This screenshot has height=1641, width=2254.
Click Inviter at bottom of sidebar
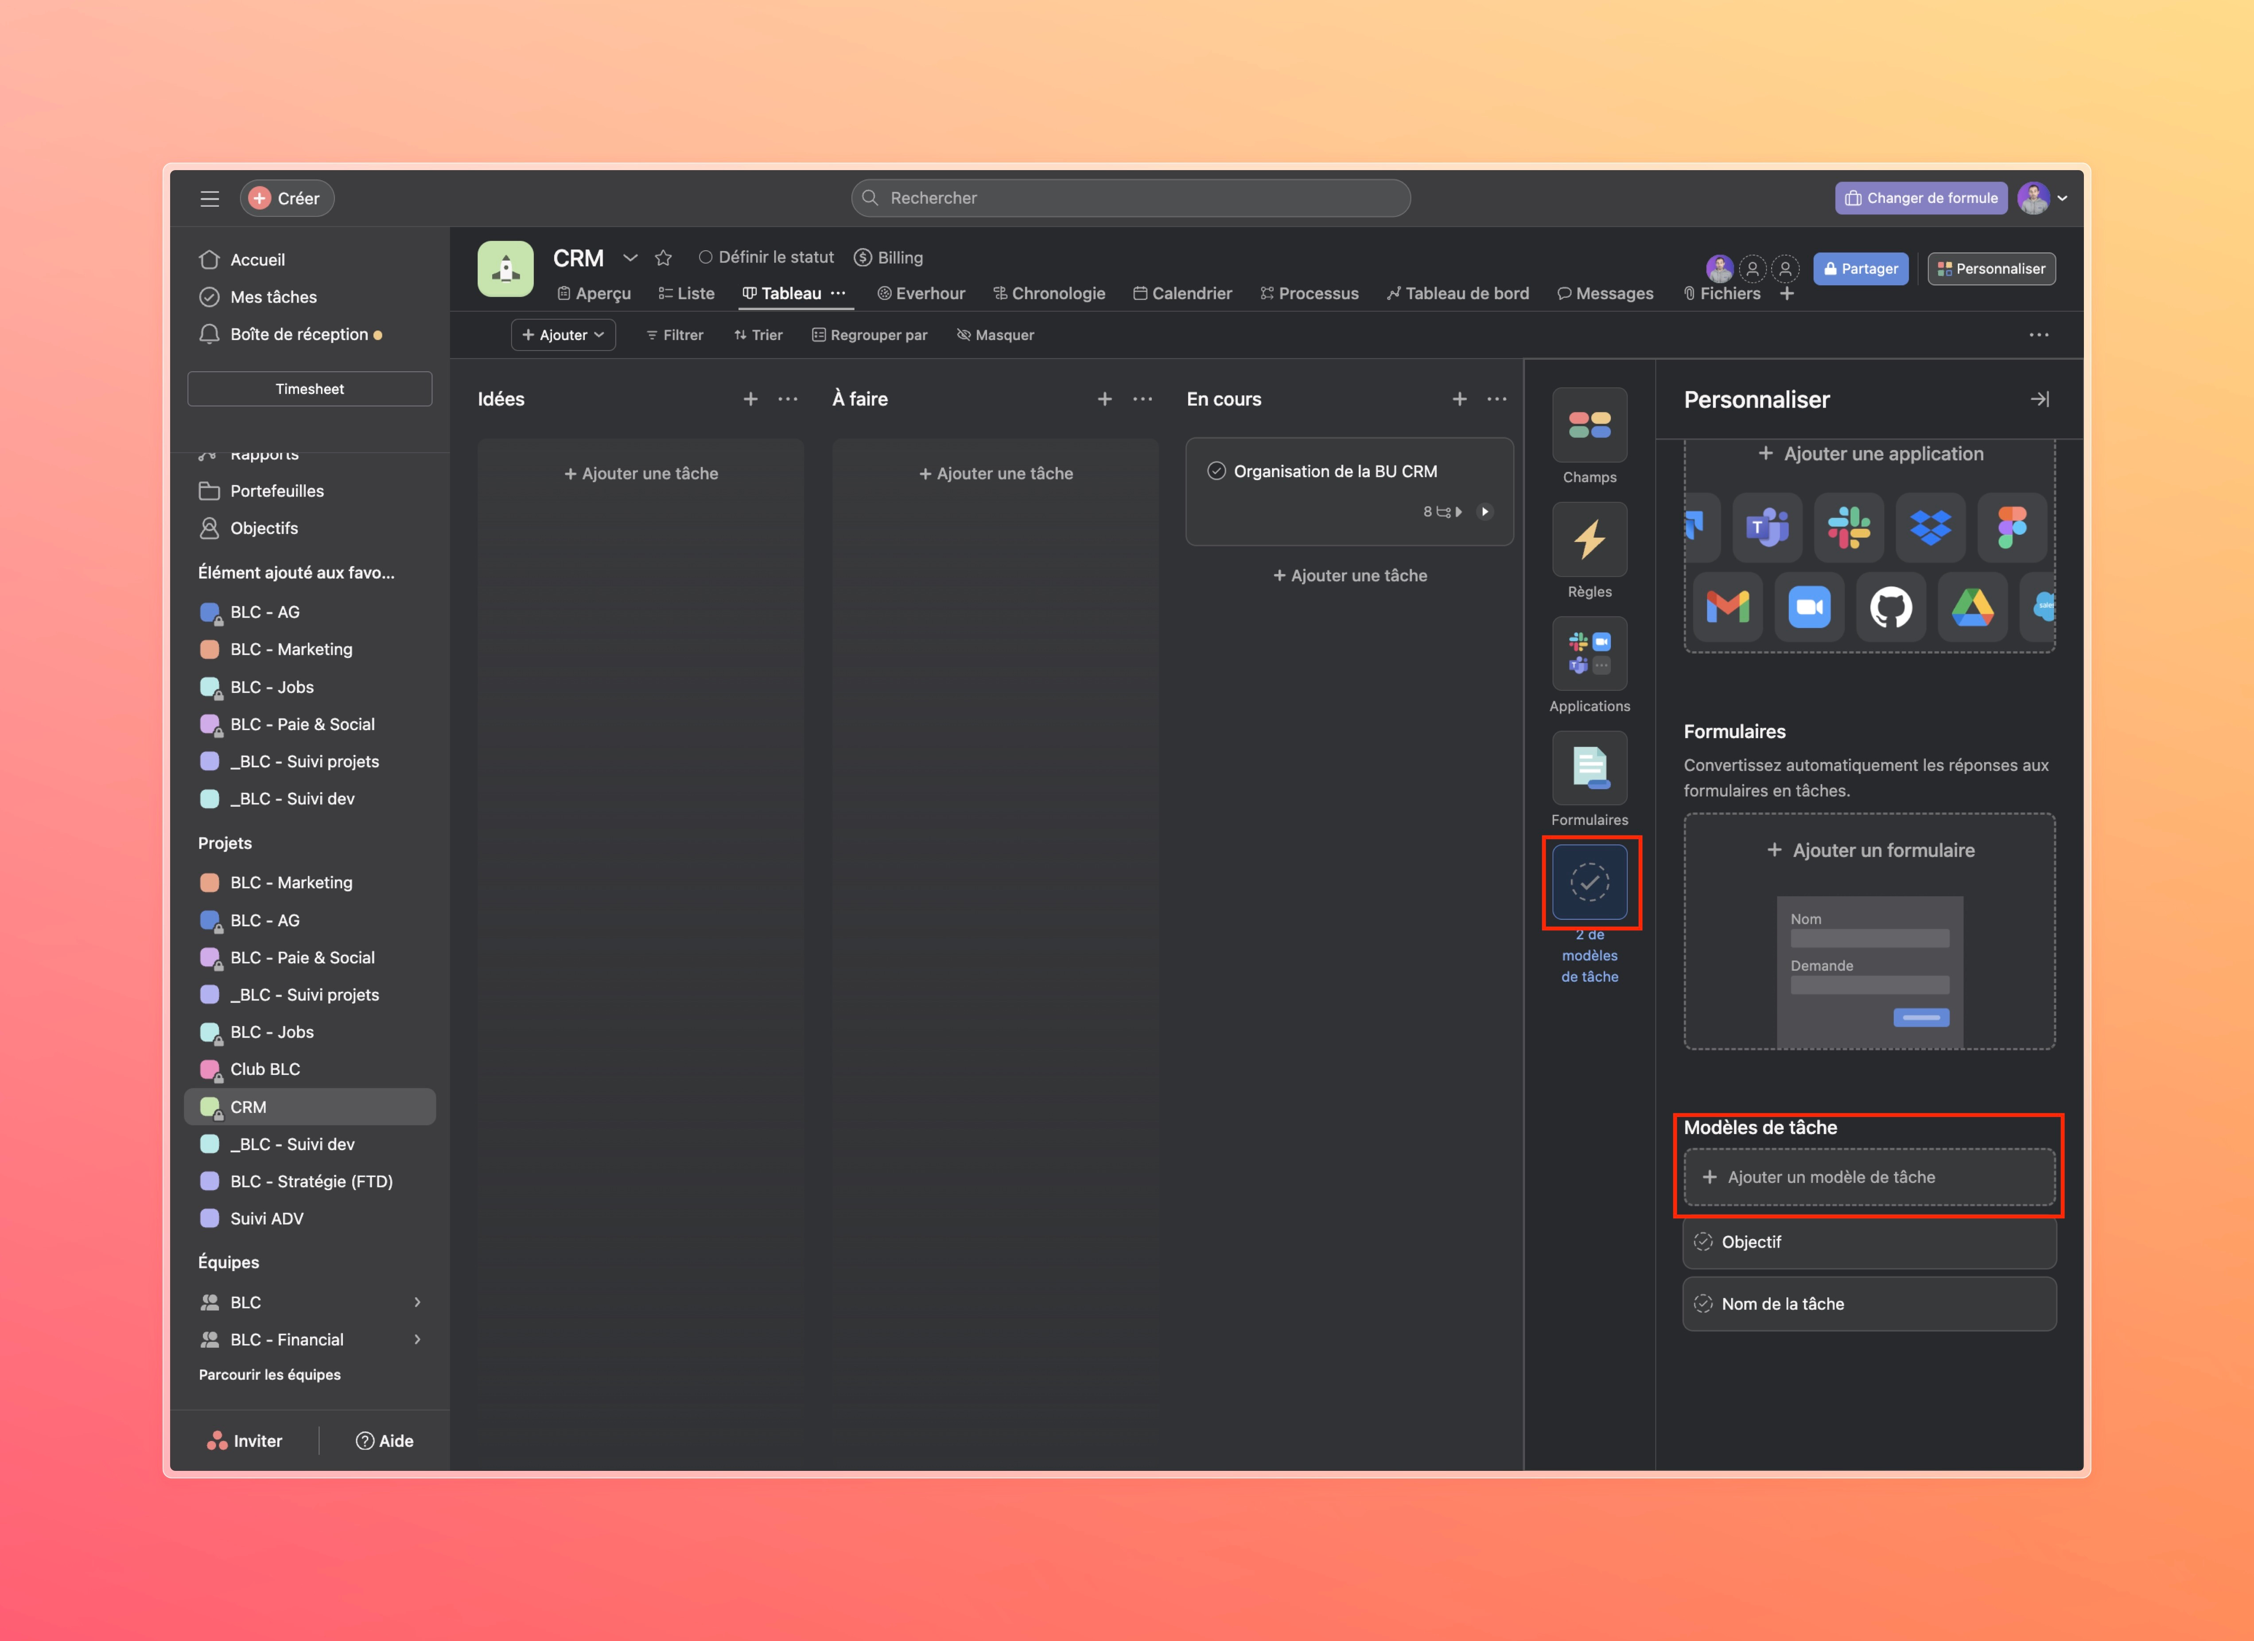245,1441
